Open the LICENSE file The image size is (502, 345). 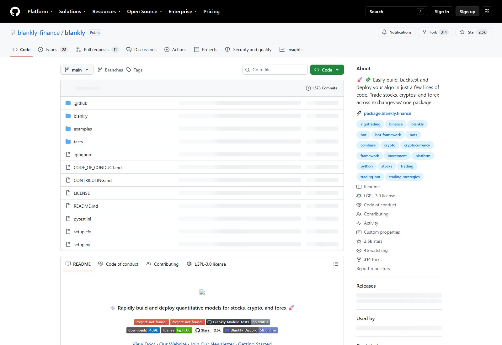[x=82, y=193]
